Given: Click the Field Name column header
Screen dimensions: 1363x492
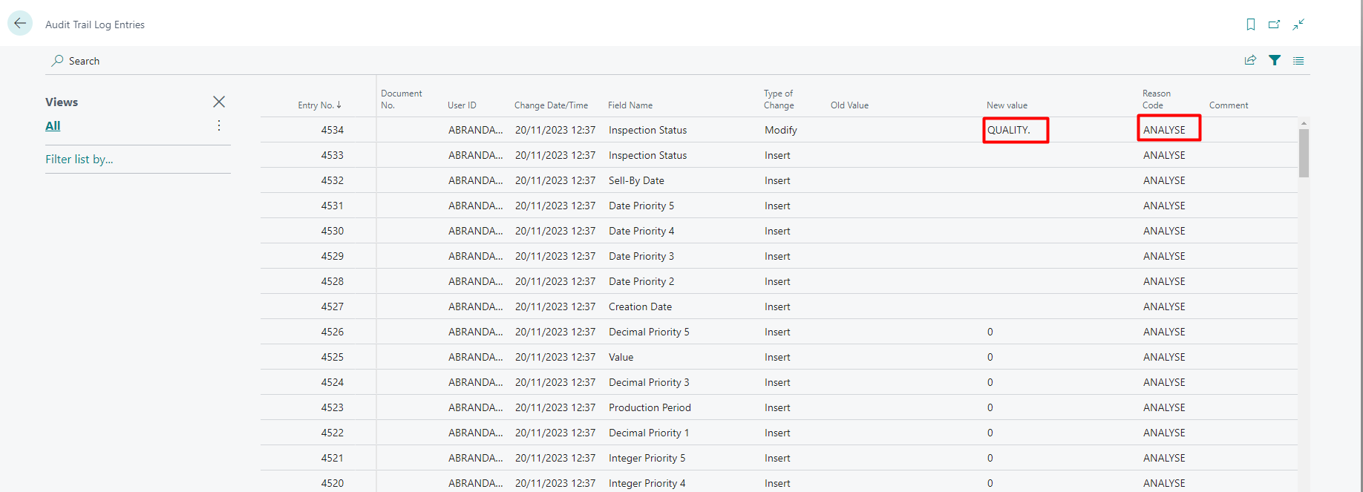Looking at the screenshot, I should click(x=630, y=105).
